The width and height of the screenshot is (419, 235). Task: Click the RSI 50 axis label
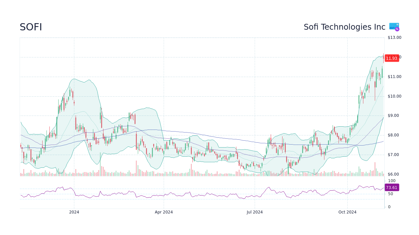pyautogui.click(x=391, y=194)
